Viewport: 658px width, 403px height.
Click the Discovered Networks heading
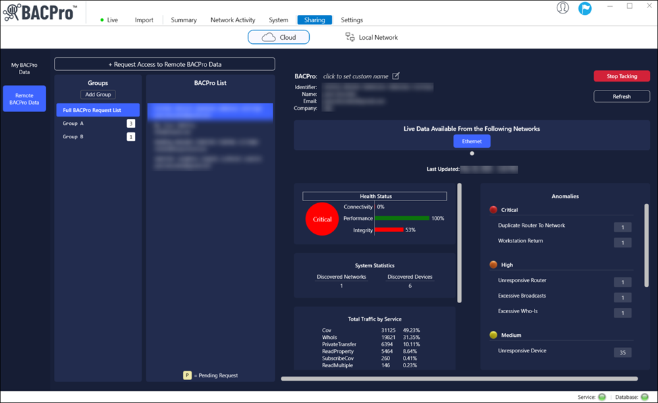(x=341, y=277)
